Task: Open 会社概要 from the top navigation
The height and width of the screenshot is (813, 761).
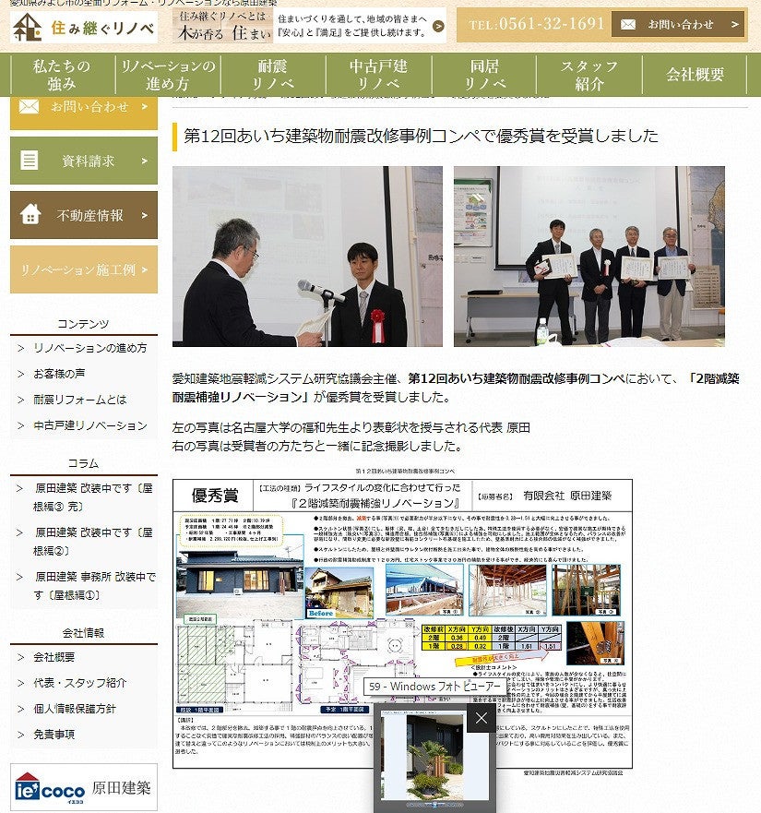Action: click(695, 75)
